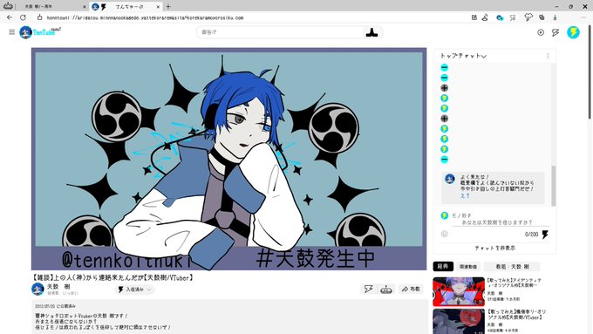593x334 pixels.
Task: Open the red first related video thumbnail
Action: (x=459, y=291)
